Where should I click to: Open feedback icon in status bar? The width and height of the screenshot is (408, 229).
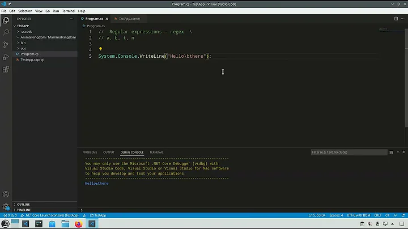click(x=396, y=215)
